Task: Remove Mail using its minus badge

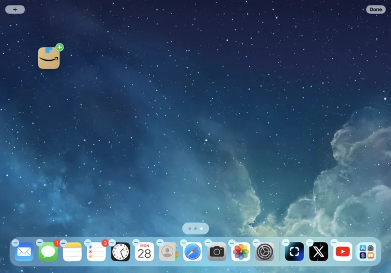Action: tap(15, 242)
